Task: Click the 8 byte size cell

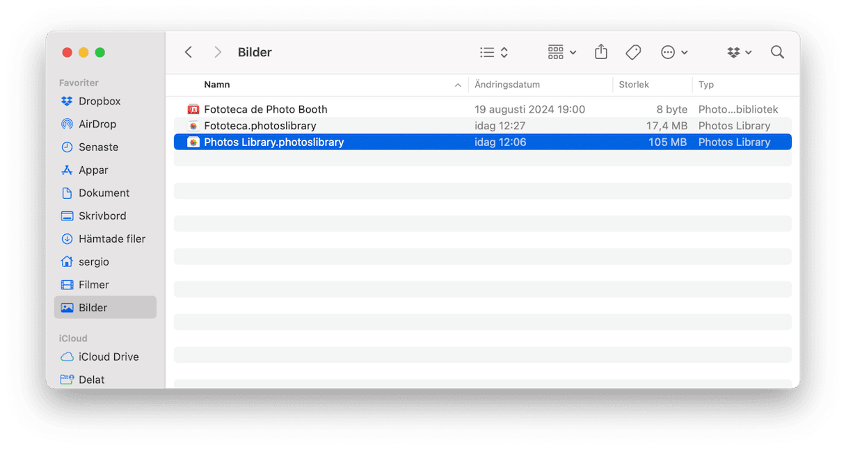Action: pyautogui.click(x=672, y=109)
